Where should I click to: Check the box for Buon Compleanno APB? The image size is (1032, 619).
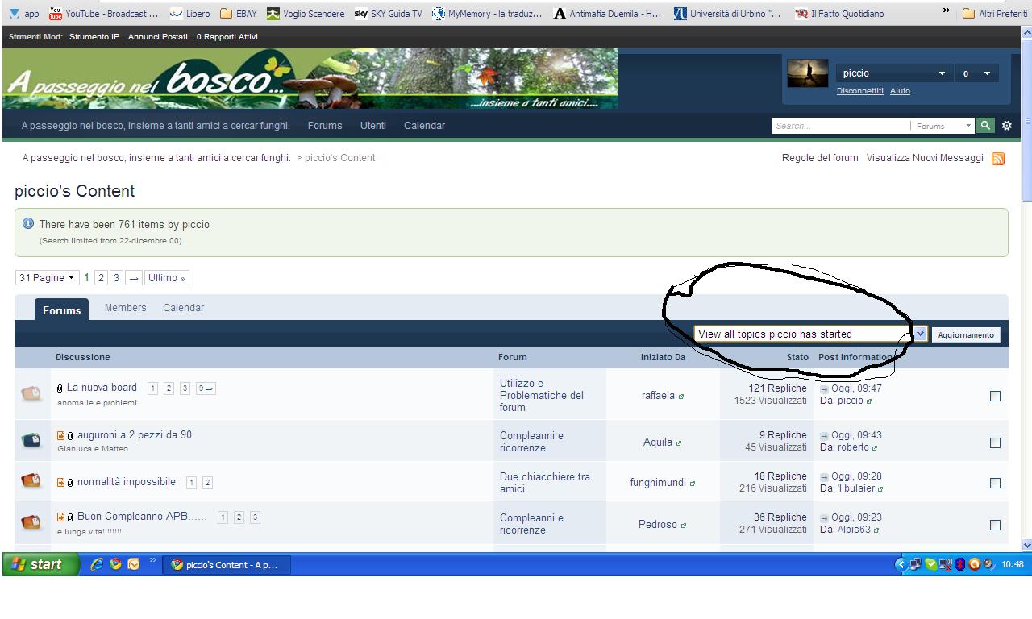[995, 525]
